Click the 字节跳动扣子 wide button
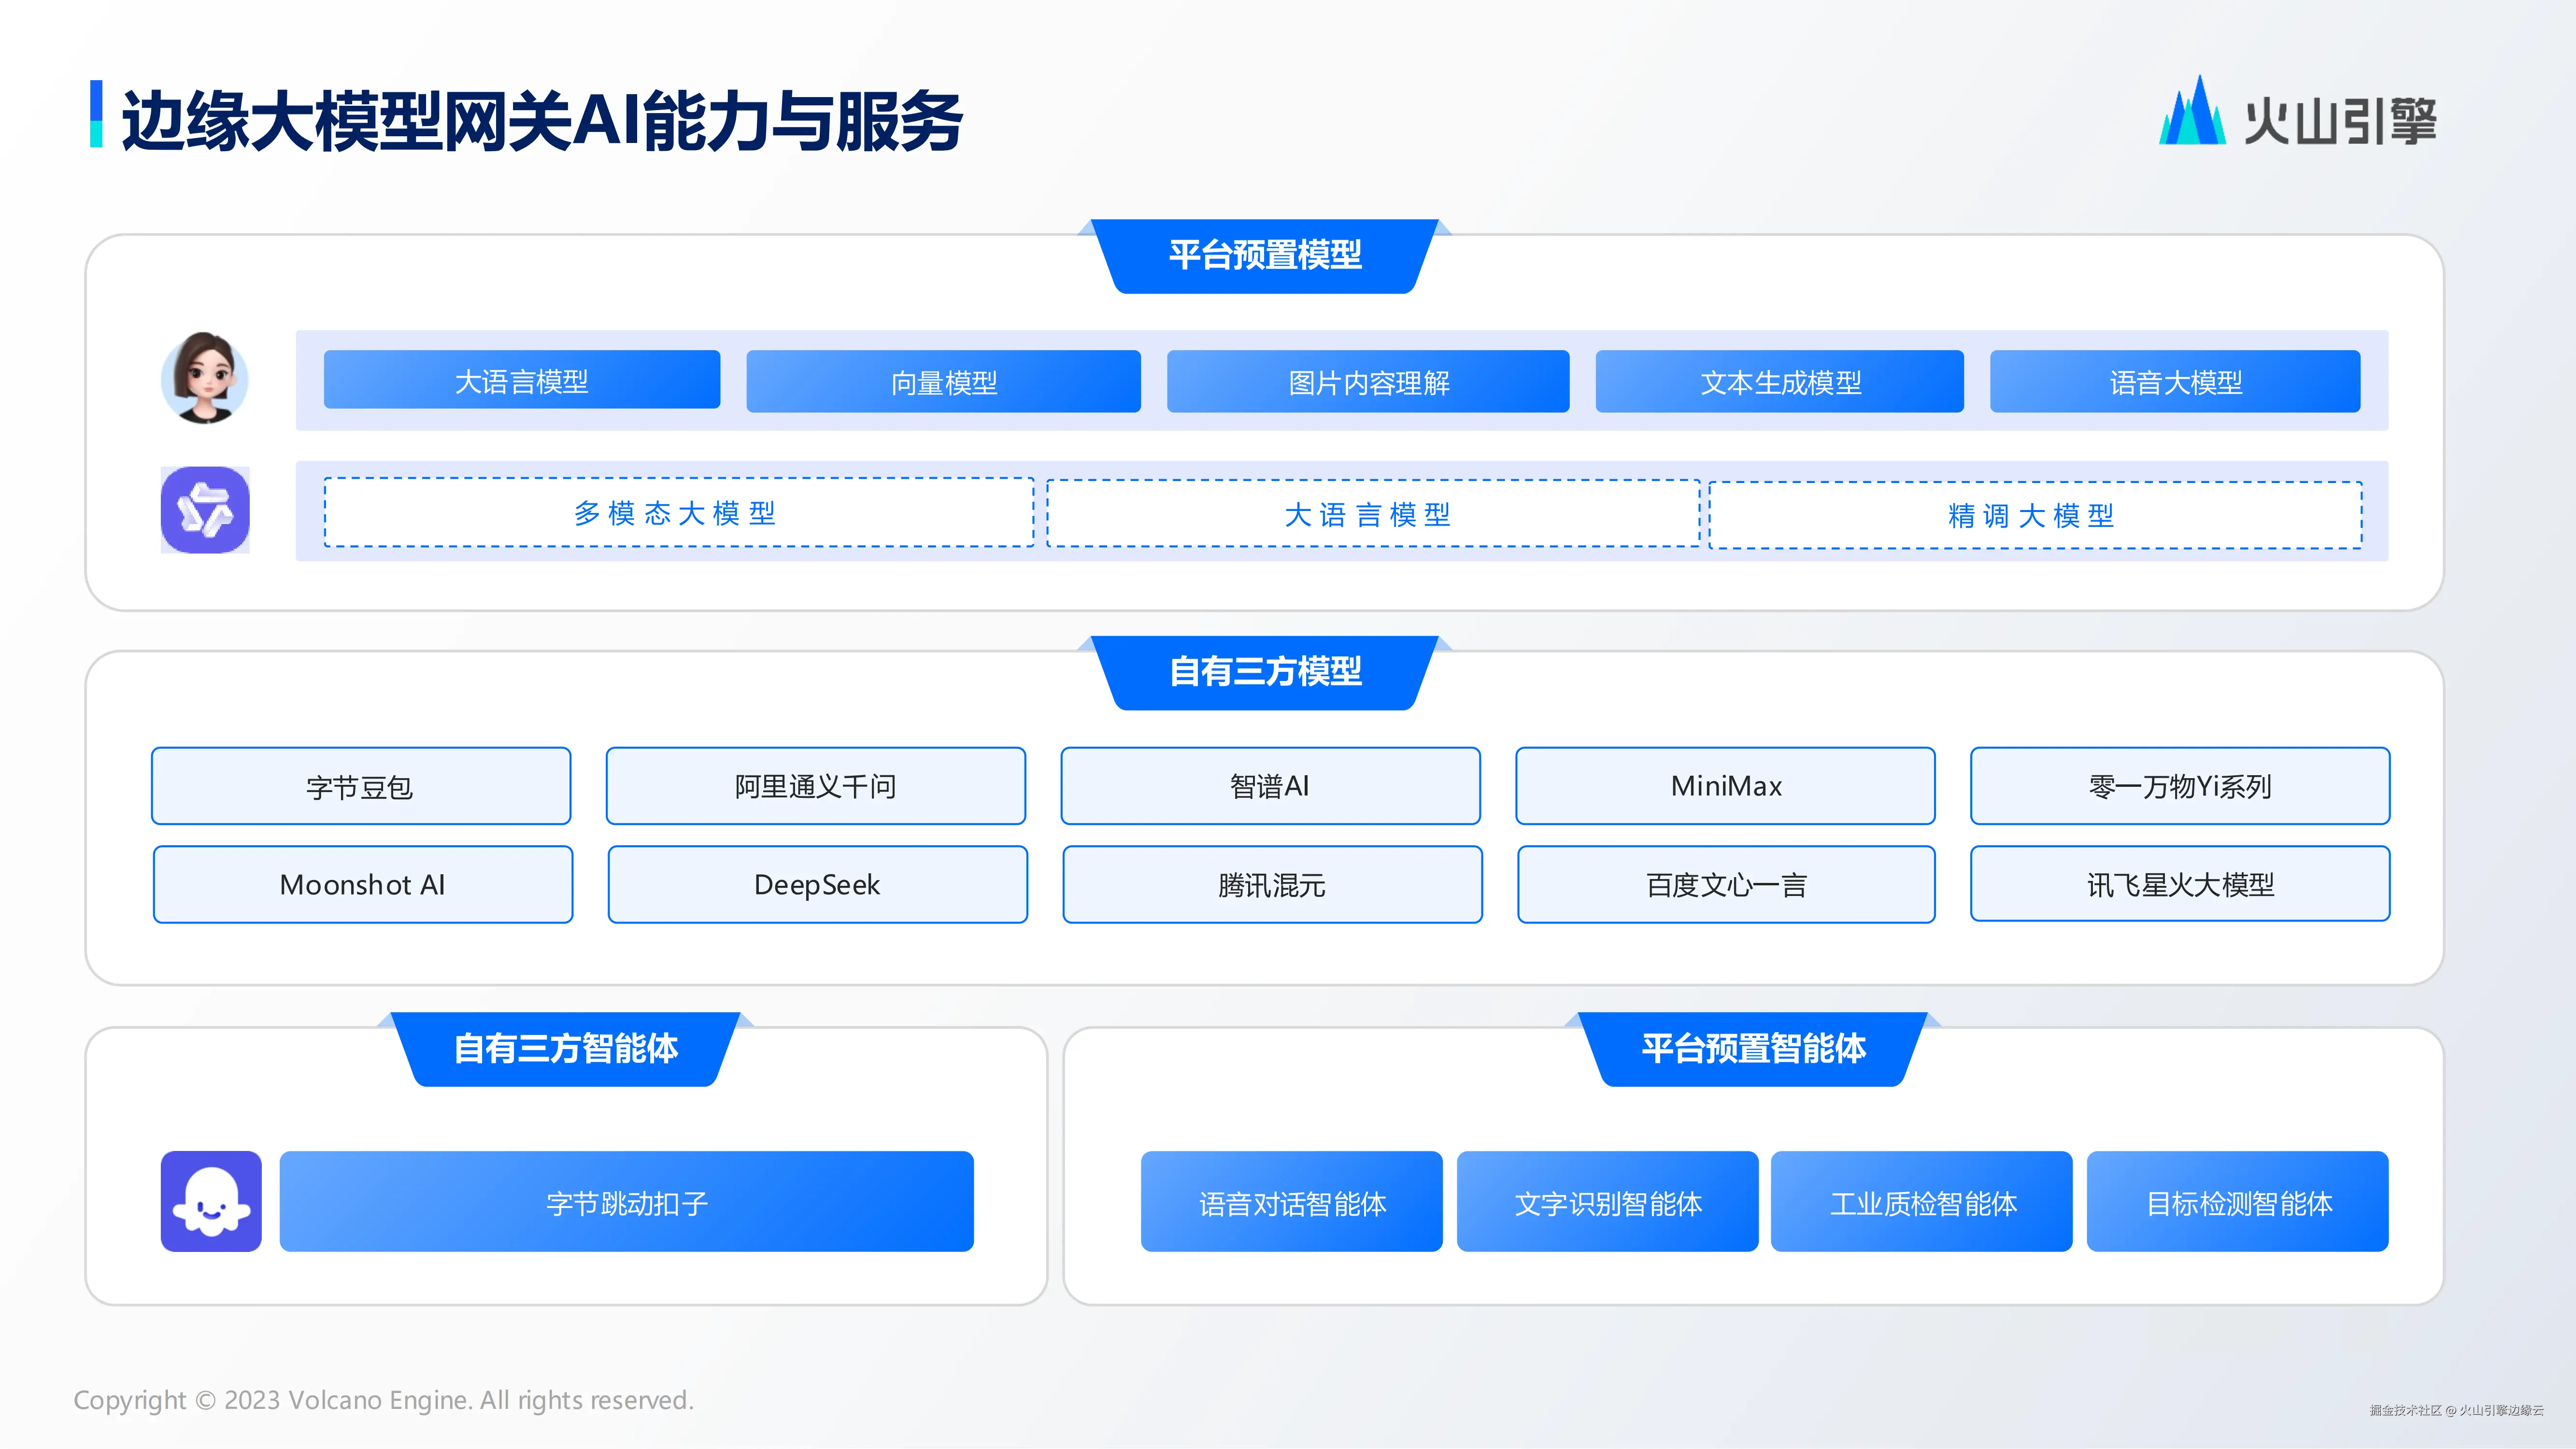The height and width of the screenshot is (1449, 2576). pos(626,1202)
